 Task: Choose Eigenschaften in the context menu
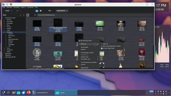pyautogui.click(x=84, y=68)
